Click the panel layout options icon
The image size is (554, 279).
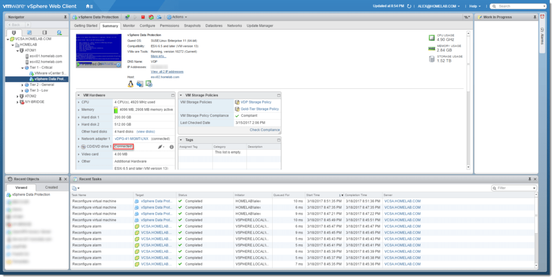(x=467, y=17)
